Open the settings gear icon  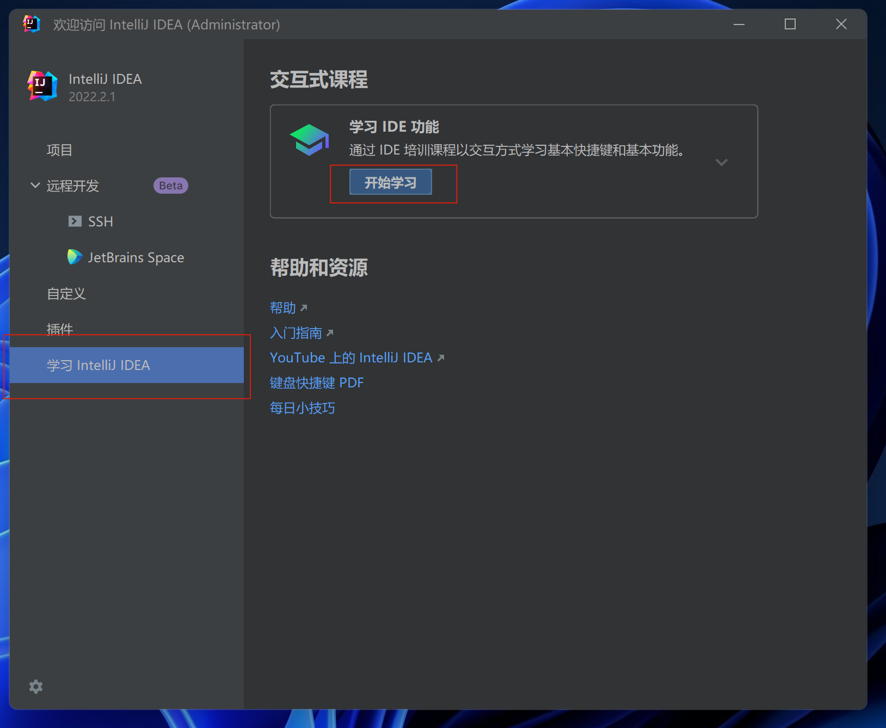(36, 687)
